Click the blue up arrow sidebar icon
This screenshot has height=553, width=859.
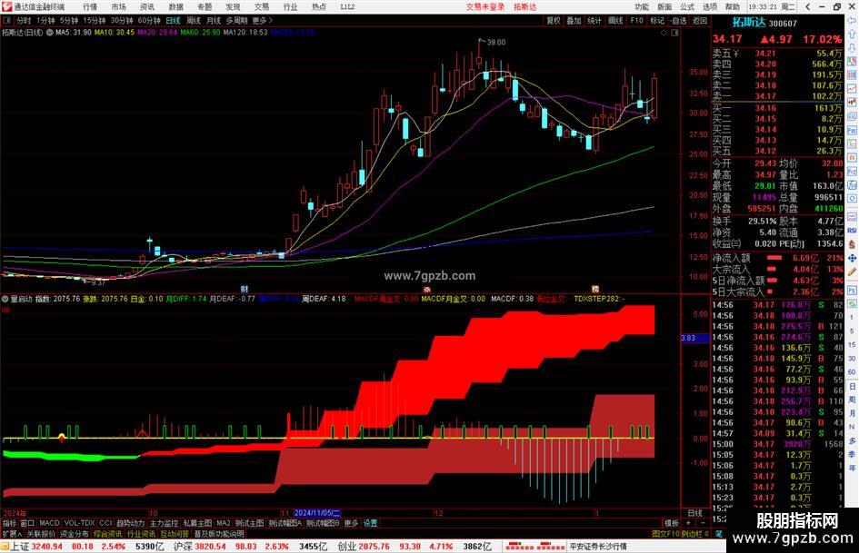(x=852, y=34)
